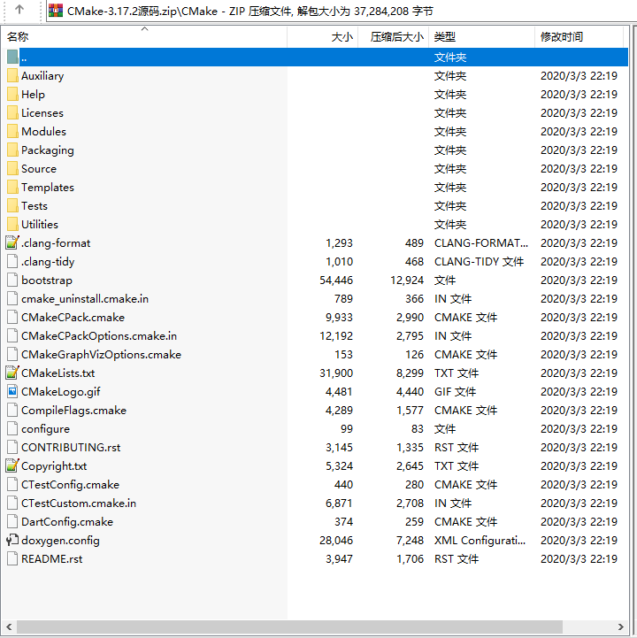The image size is (637, 638).
Task: Click the horizontal scrollbar left arrow
Action: [x=9, y=626]
